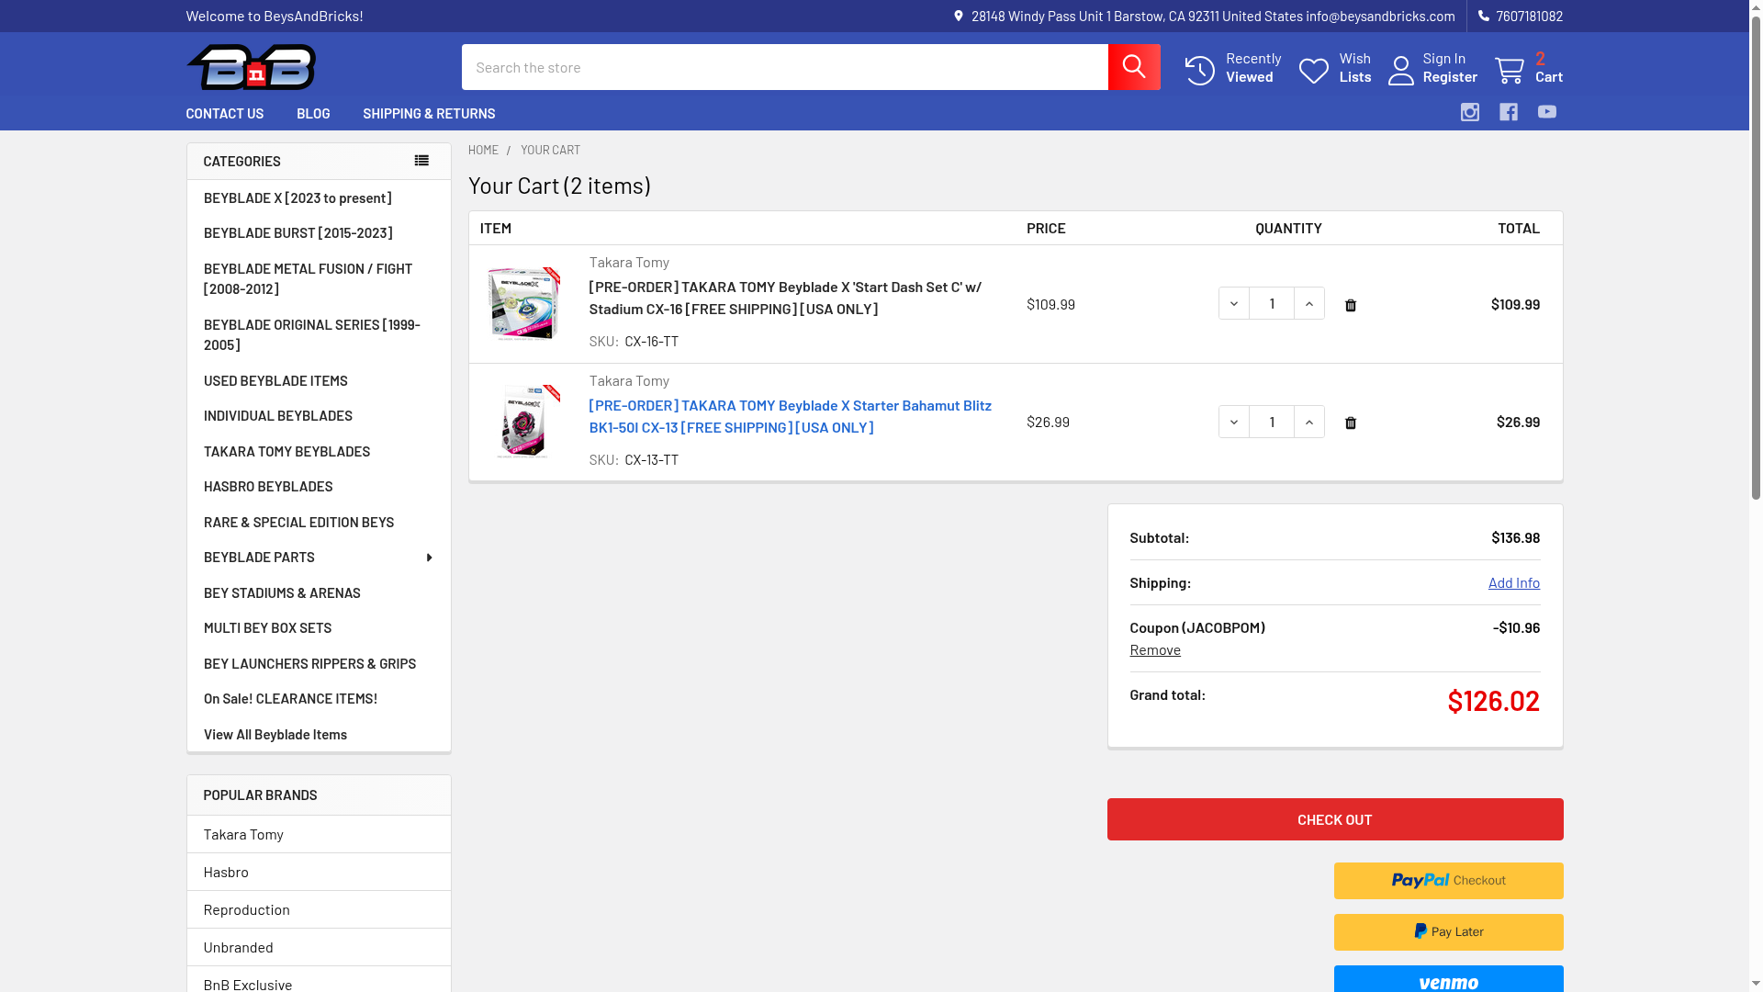Open Recently Viewed clock icon
This screenshot has height=992, width=1763.
(1199, 71)
